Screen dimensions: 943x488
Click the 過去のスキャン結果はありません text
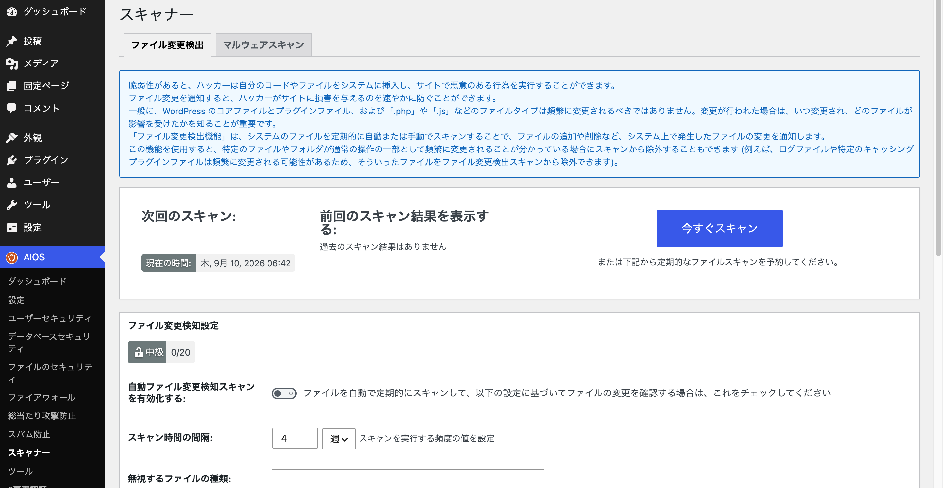383,246
